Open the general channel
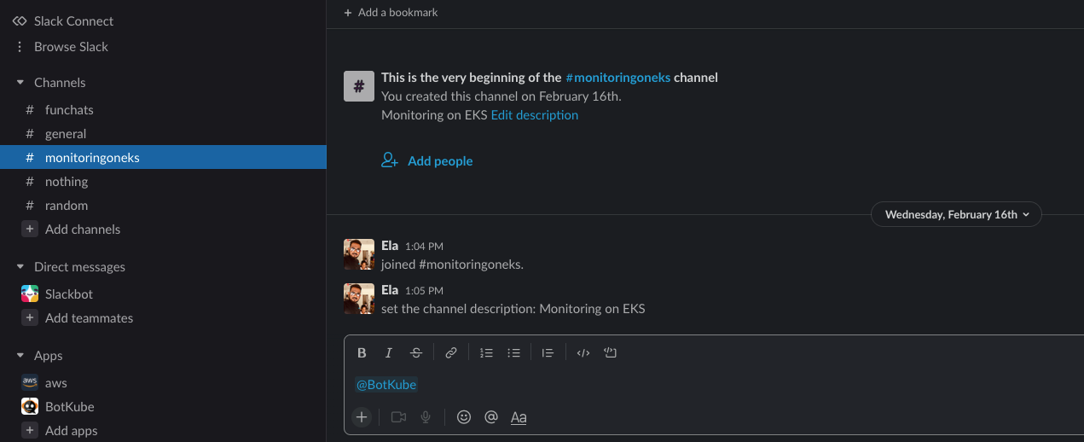This screenshot has width=1084, height=442. click(163, 134)
